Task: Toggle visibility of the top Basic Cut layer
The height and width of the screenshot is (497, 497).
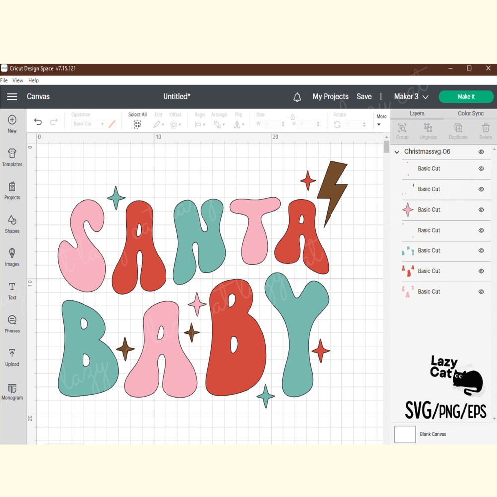Action: pos(481,168)
